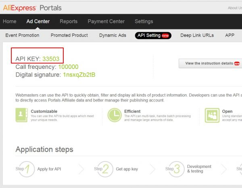Switch to the APP tab
This screenshot has height=188, width=242.
point(229,35)
